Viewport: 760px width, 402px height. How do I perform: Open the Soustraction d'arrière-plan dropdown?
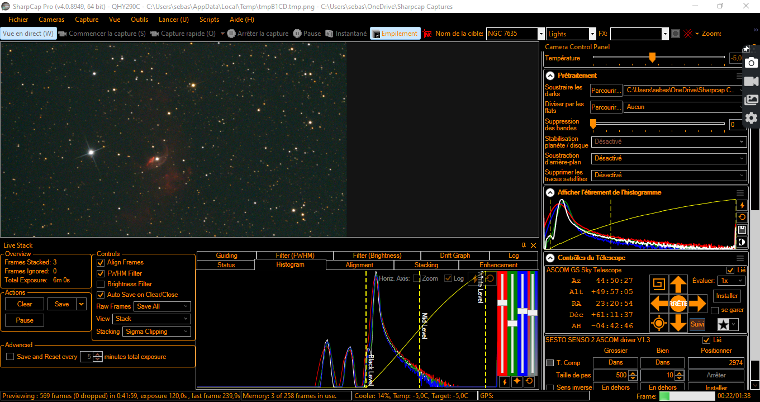click(669, 158)
